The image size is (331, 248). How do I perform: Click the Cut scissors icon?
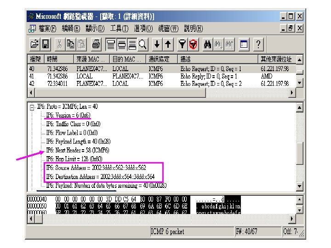[x=60, y=44]
